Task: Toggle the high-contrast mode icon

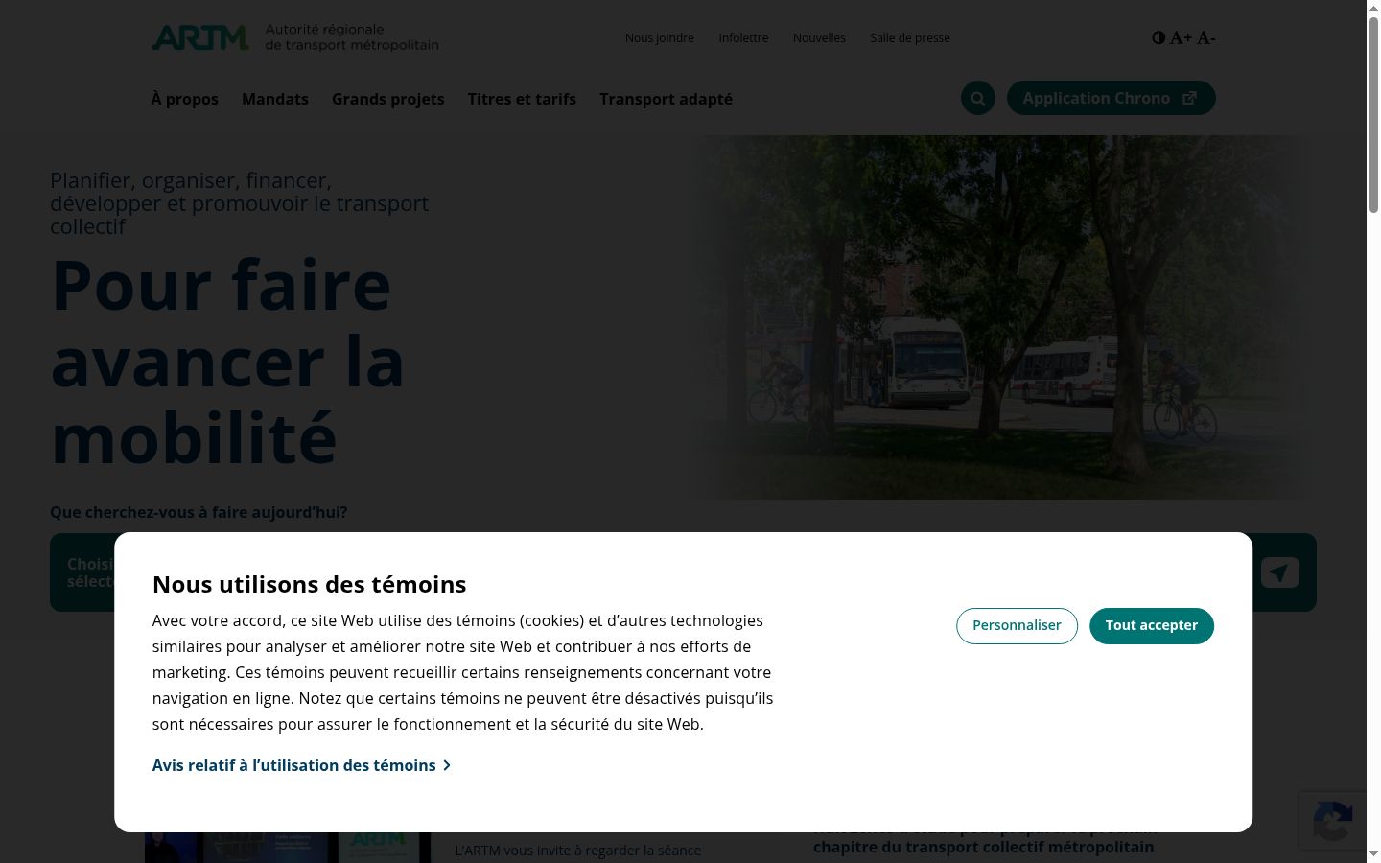Action: tap(1159, 38)
